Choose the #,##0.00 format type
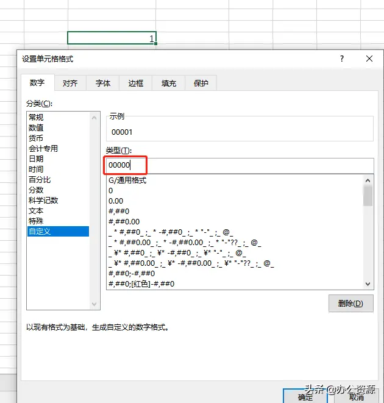 [x=235, y=221]
